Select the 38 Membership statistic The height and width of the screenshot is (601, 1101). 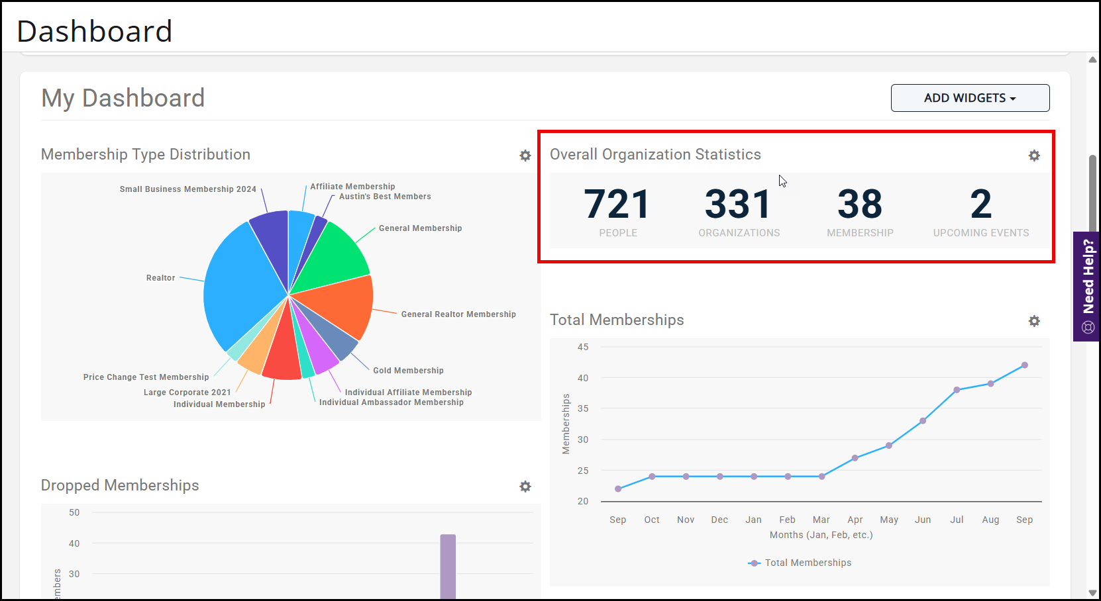[x=860, y=210]
